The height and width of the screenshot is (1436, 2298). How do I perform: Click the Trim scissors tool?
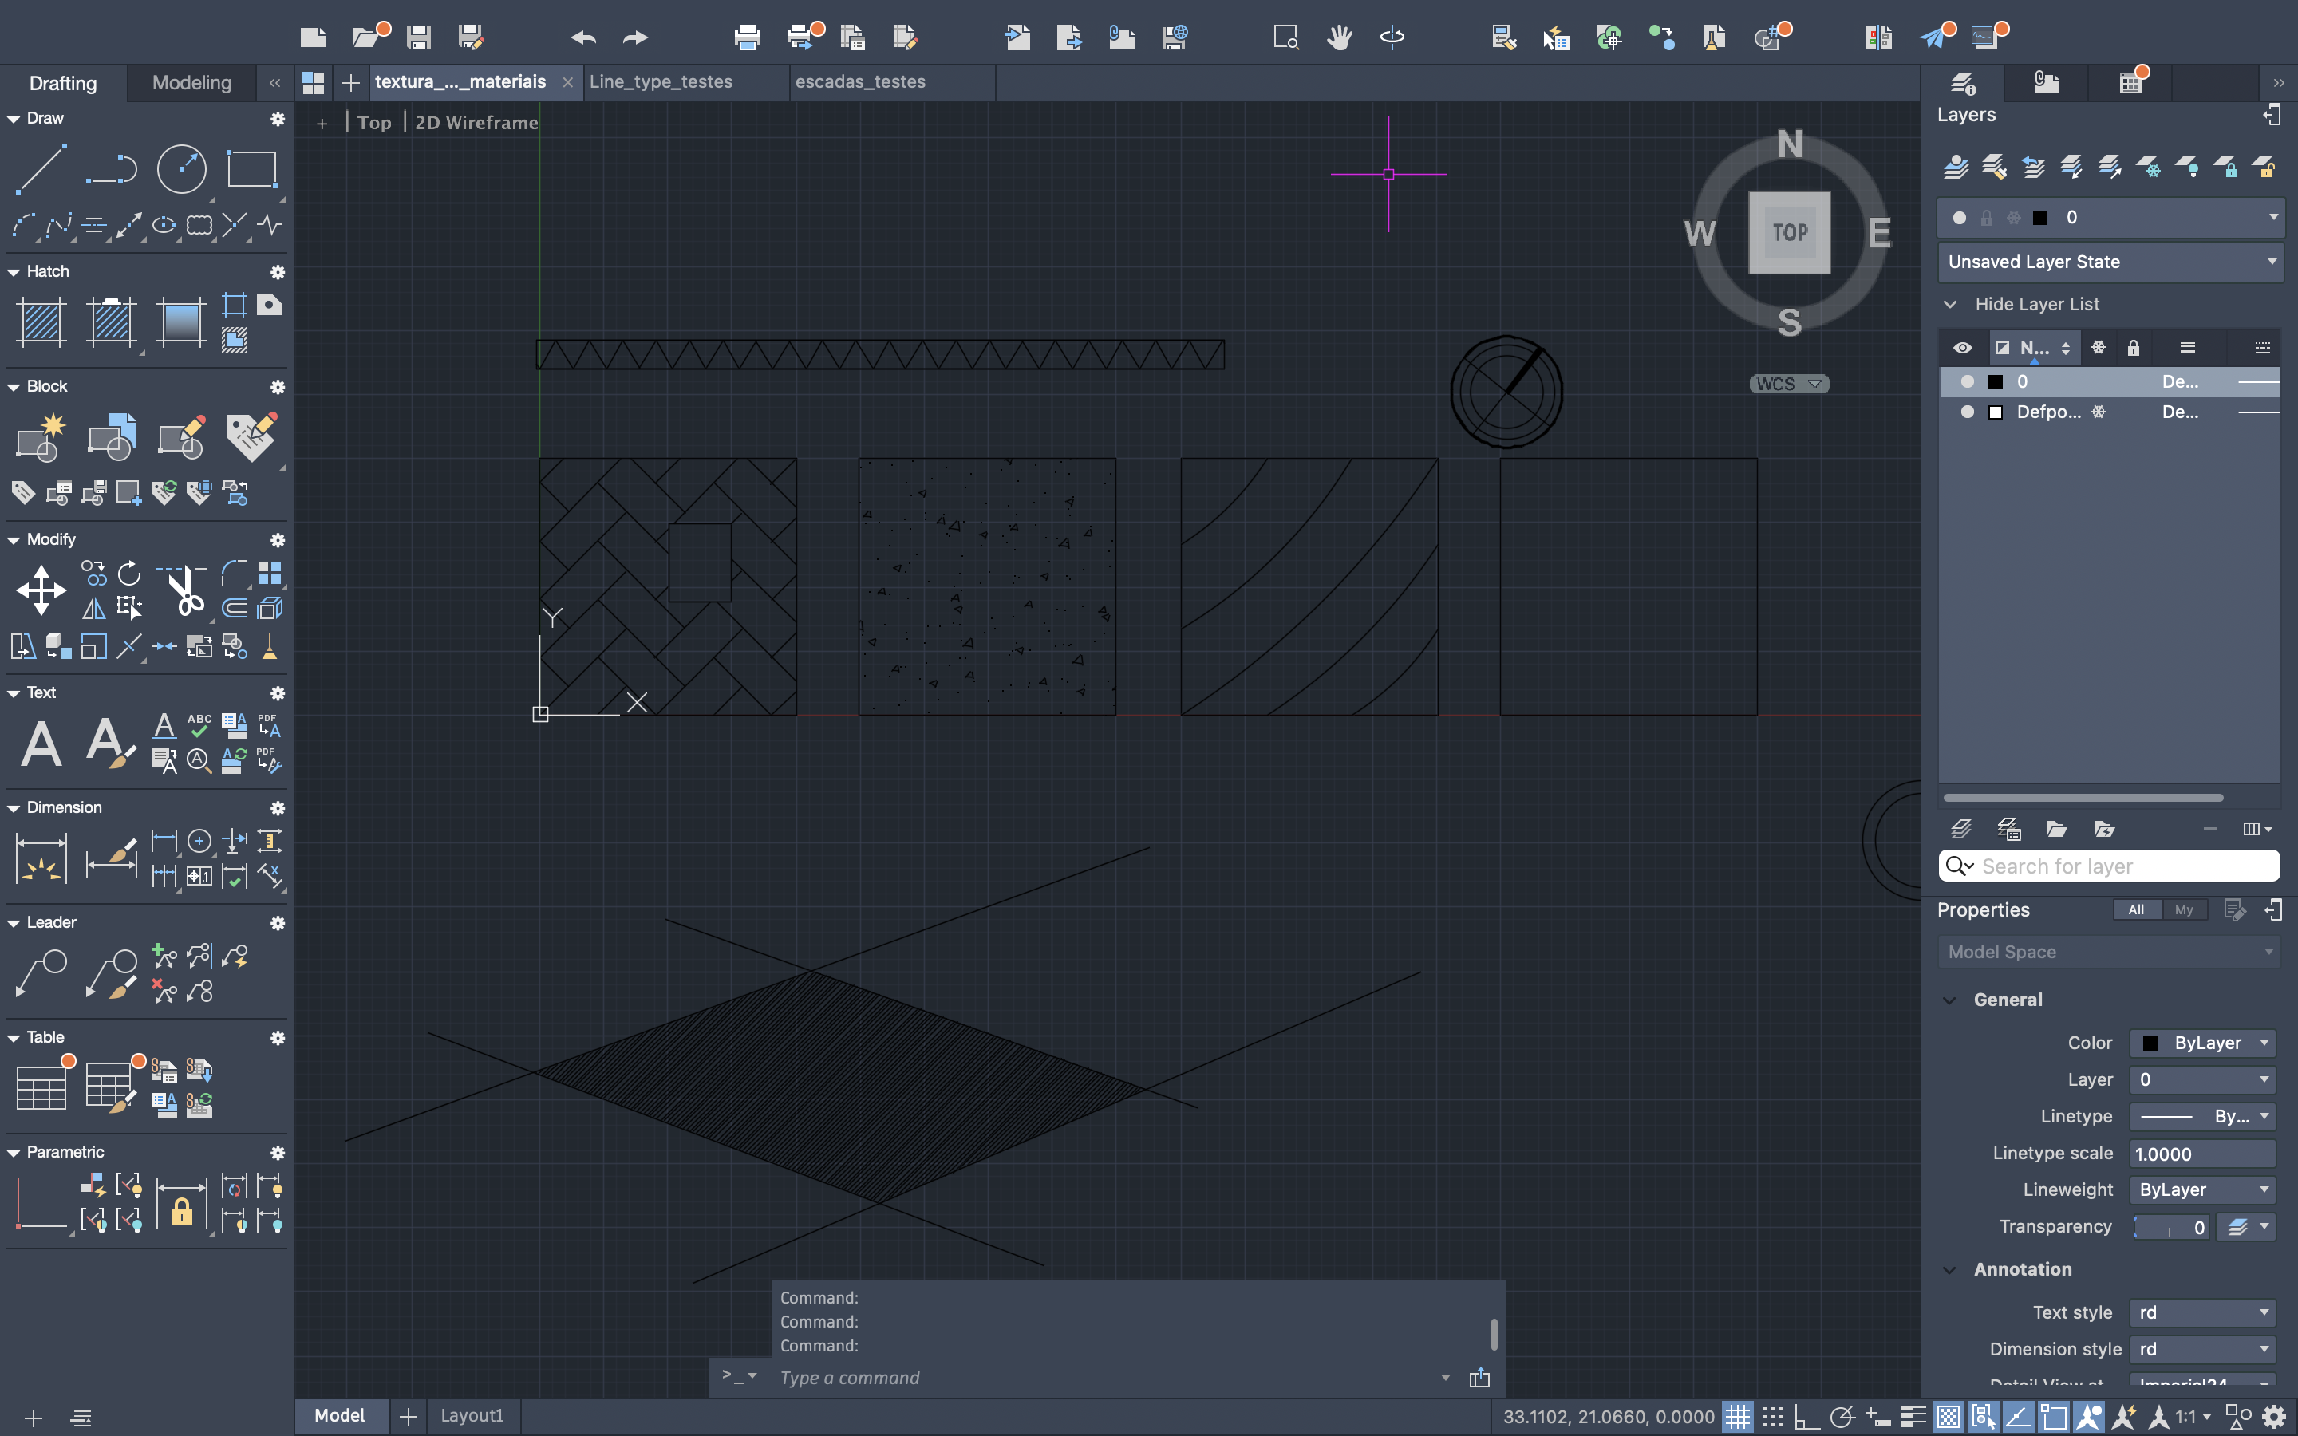184,590
